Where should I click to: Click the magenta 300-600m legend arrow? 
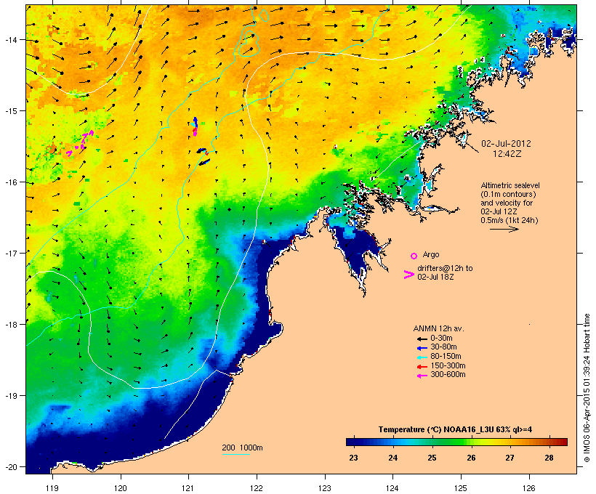[422, 376]
